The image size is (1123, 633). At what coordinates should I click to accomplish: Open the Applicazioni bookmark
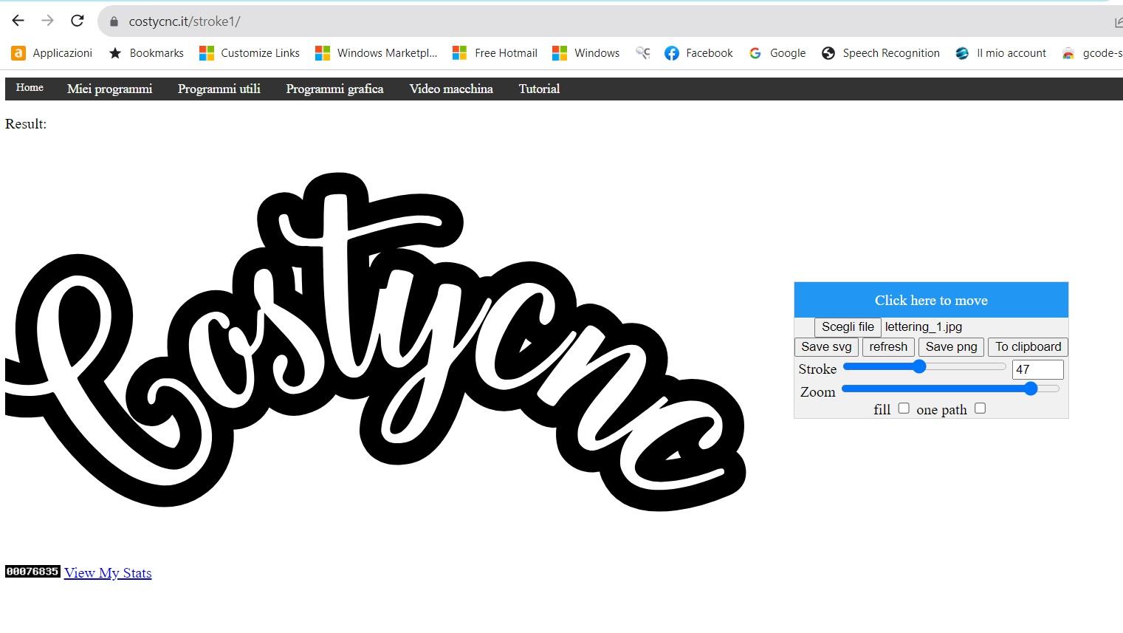[52, 53]
